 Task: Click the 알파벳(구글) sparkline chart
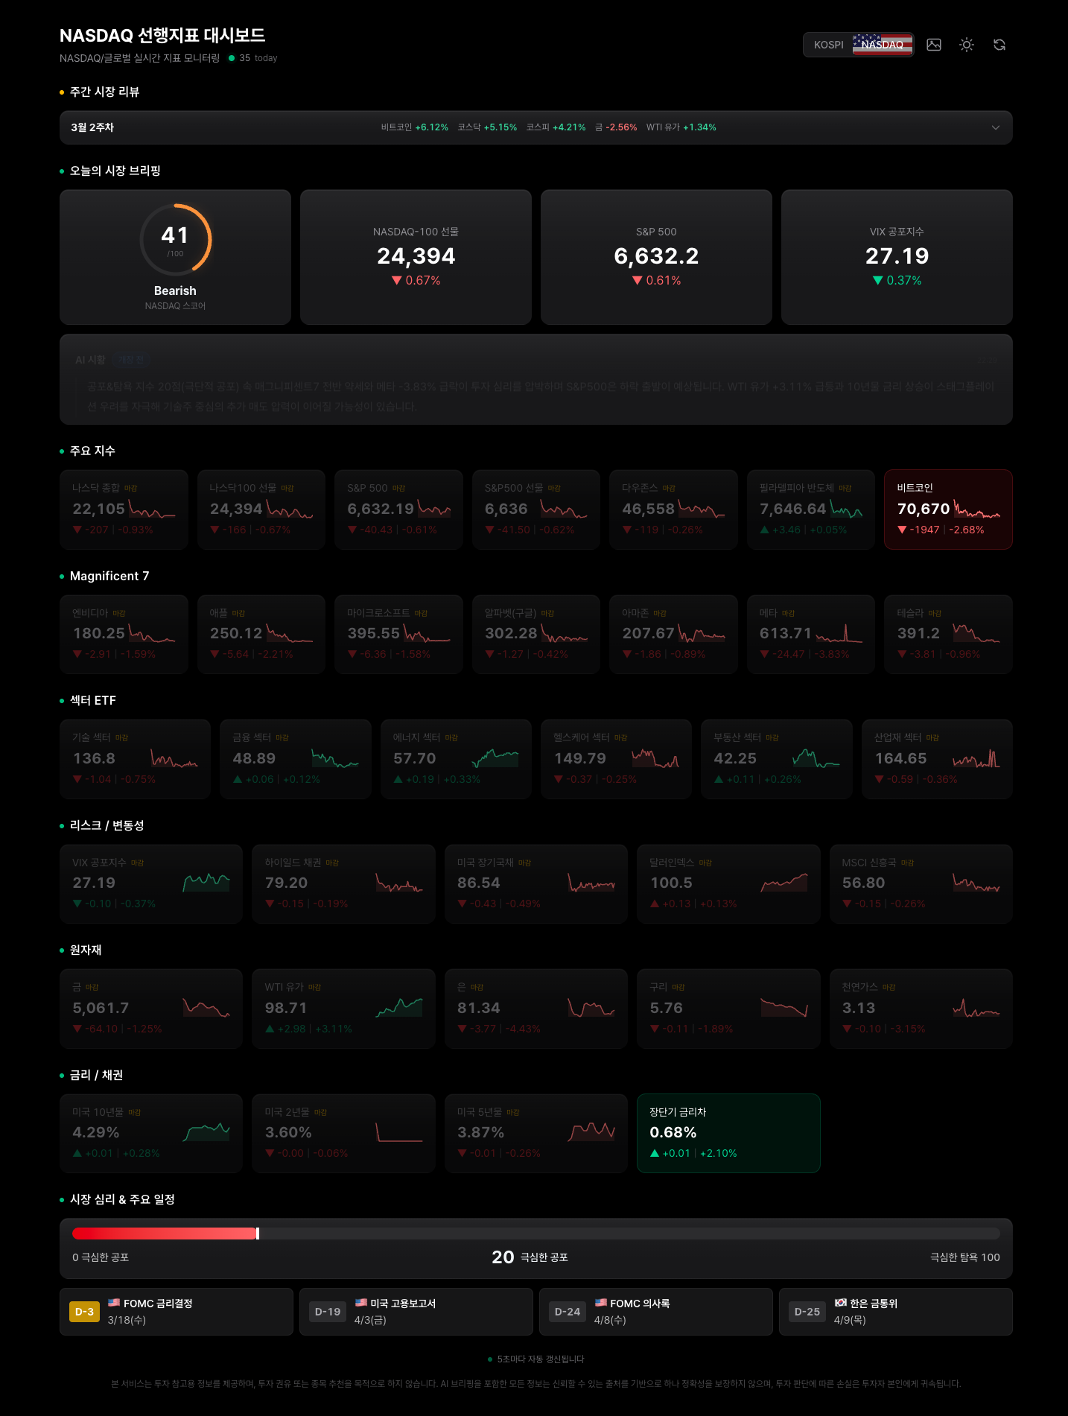pyautogui.click(x=565, y=634)
